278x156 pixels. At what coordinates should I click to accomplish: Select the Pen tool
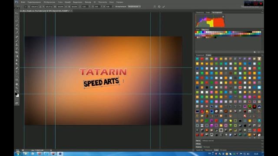[17, 68]
